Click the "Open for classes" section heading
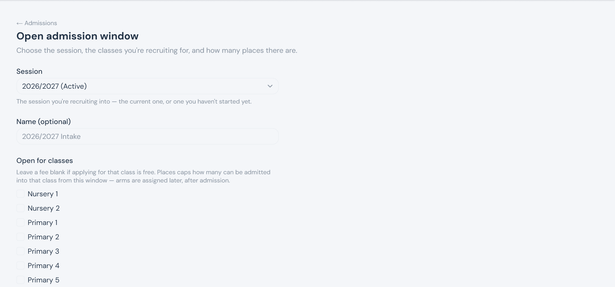615x287 pixels. click(x=45, y=161)
